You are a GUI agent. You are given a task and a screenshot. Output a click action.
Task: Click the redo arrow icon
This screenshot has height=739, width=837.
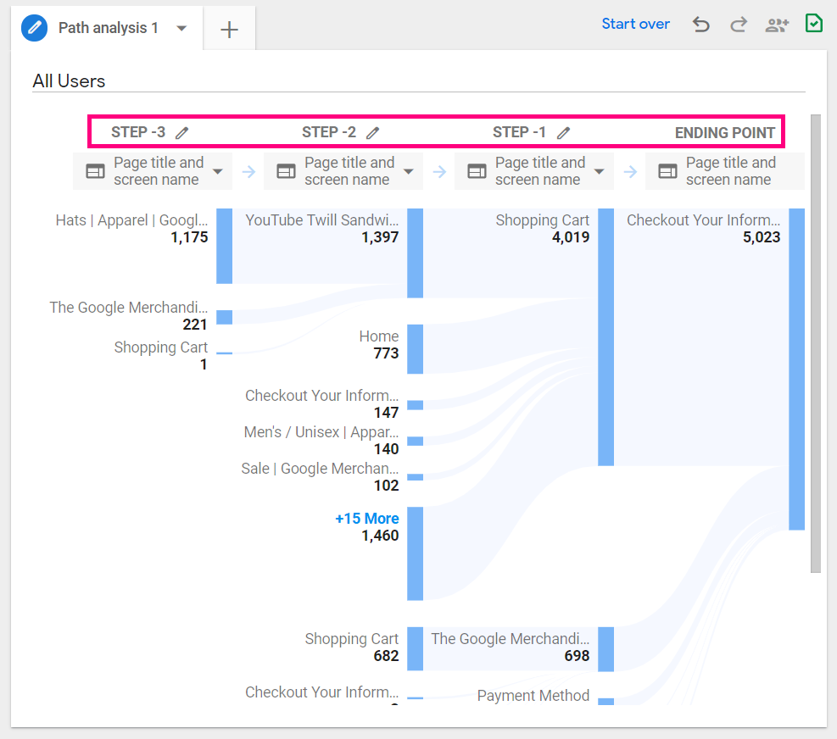click(x=739, y=25)
